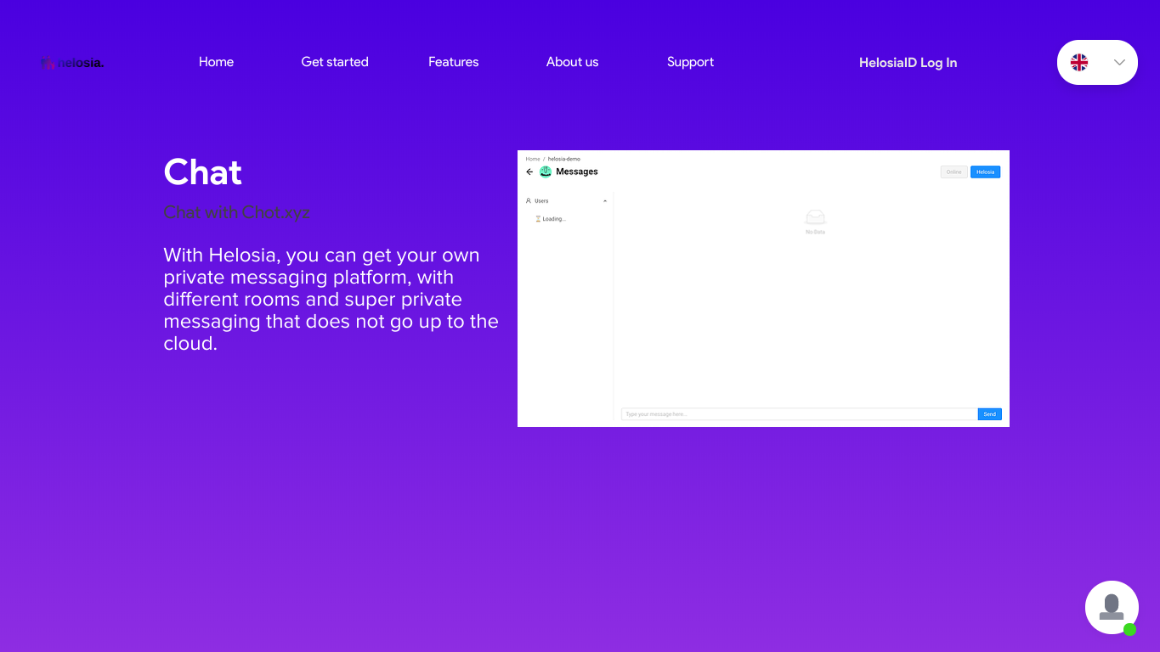Open the support chat avatar bubble

click(x=1112, y=607)
